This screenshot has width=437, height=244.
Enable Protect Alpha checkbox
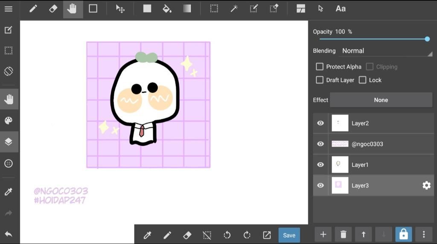pos(320,67)
